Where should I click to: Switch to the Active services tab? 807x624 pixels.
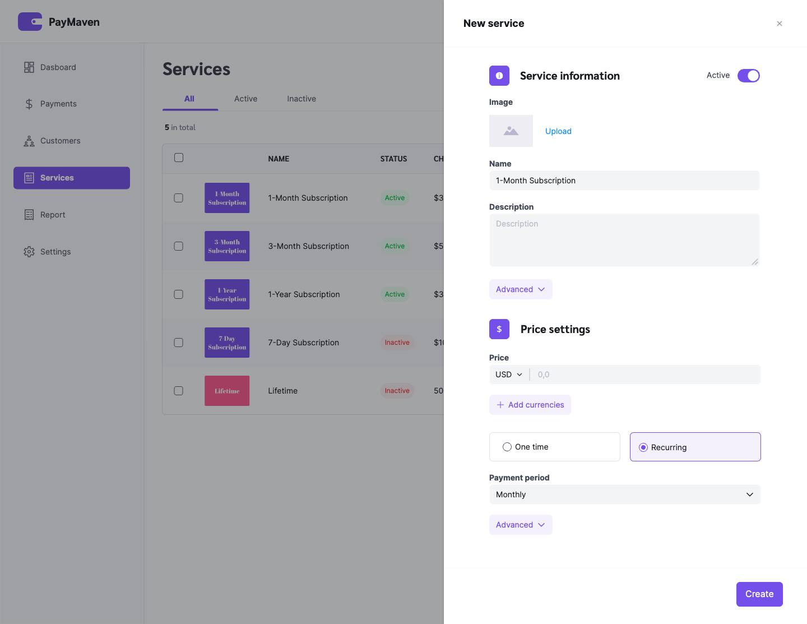tap(245, 99)
